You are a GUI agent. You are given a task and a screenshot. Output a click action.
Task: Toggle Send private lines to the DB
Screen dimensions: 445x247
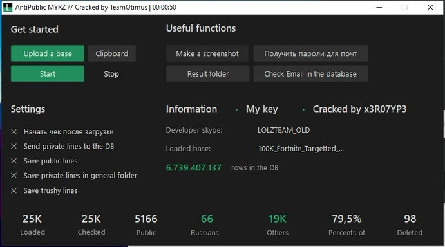(62, 146)
